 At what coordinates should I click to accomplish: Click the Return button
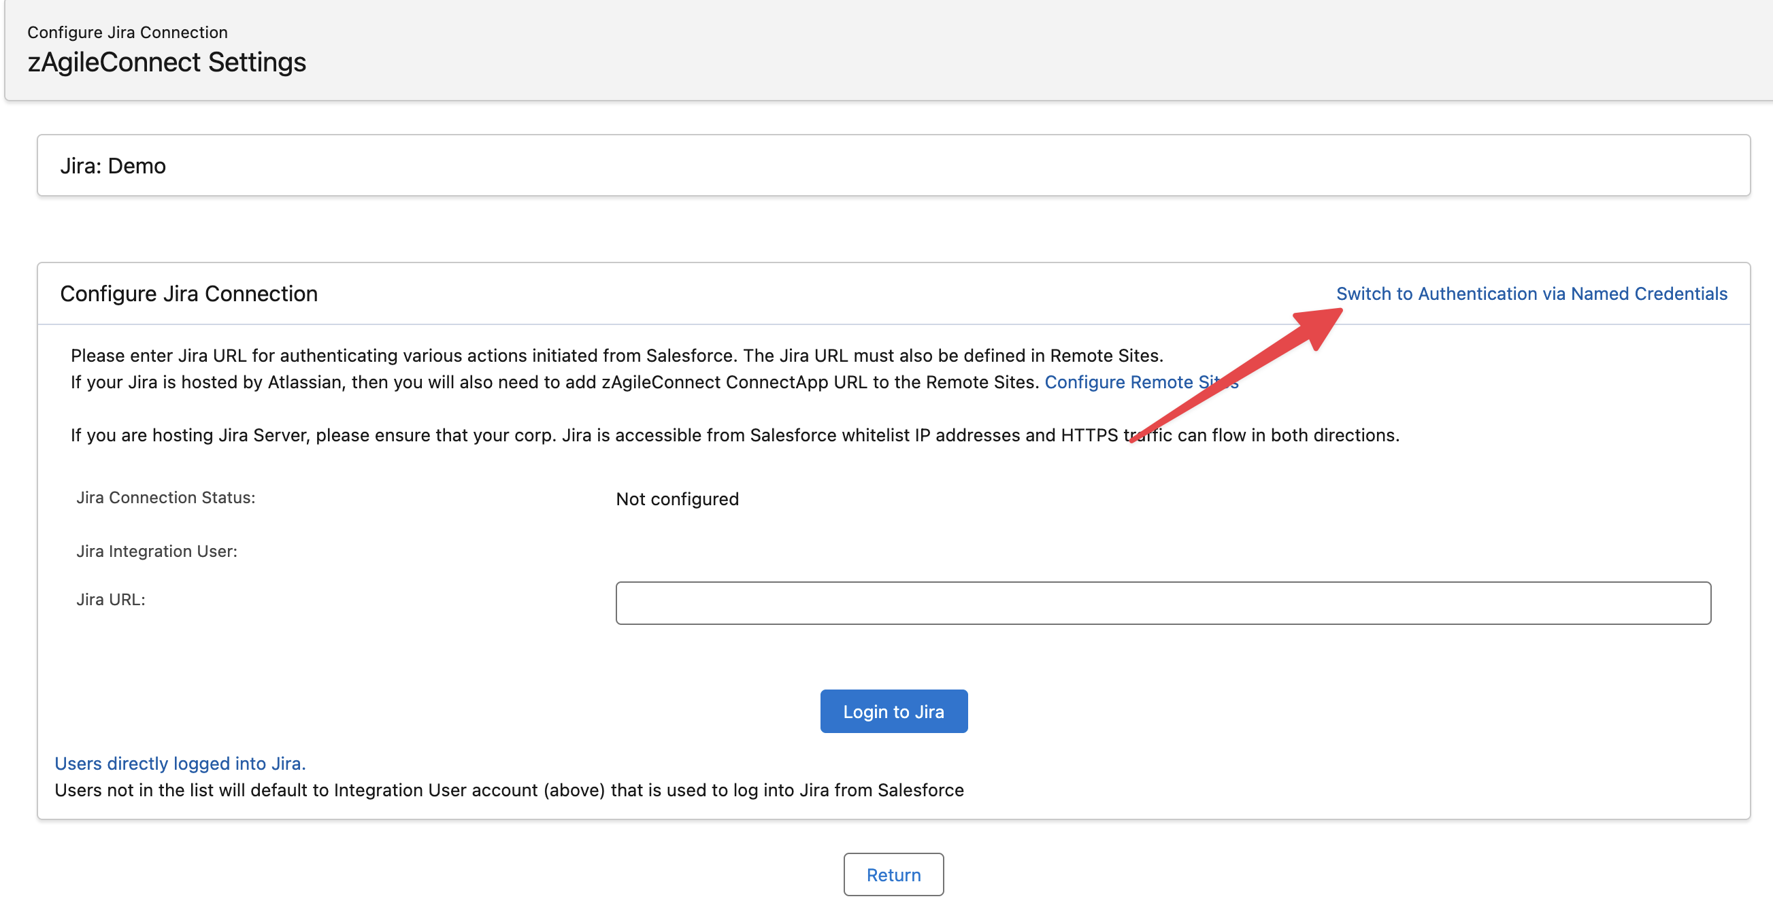tap(893, 874)
